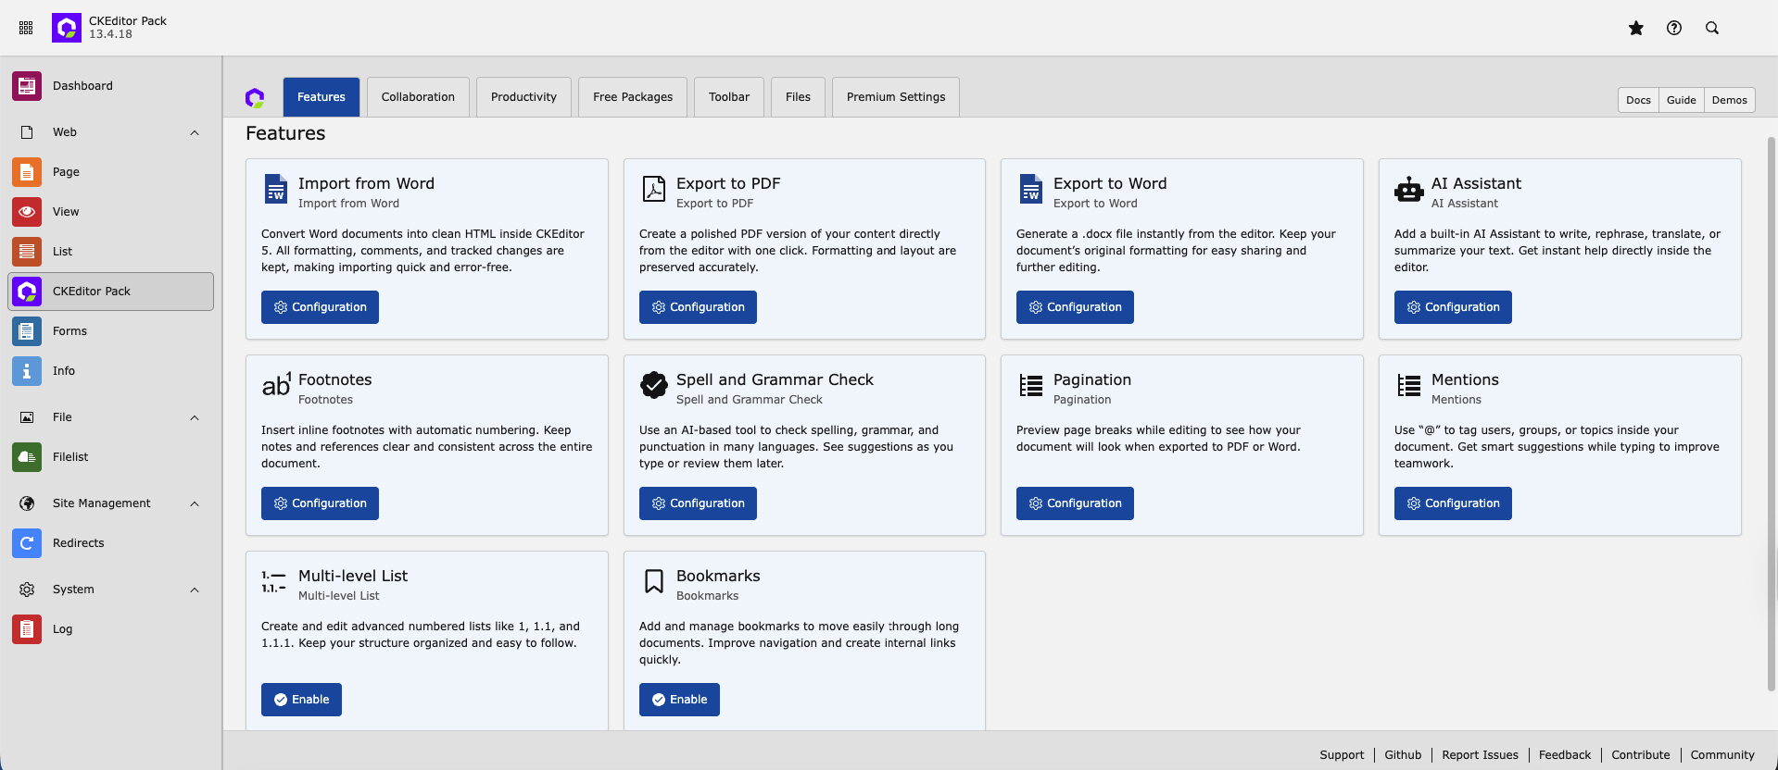Screen dimensions: 1778x770
Task: Open the Premium Settings tab
Action: pos(895,97)
